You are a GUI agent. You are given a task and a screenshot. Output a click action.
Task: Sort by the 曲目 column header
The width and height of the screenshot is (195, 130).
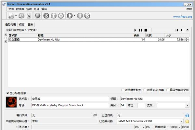pos(139,35)
